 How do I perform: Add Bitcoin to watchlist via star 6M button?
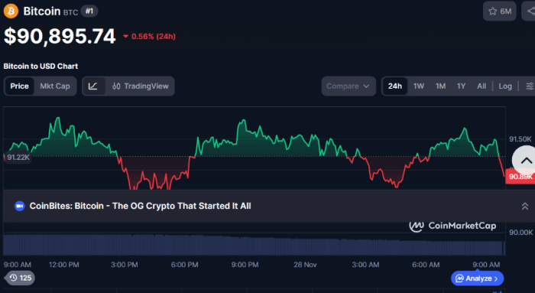[500, 11]
